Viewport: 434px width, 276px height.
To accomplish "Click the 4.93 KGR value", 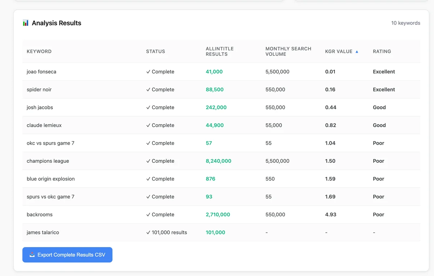I will click(x=331, y=215).
